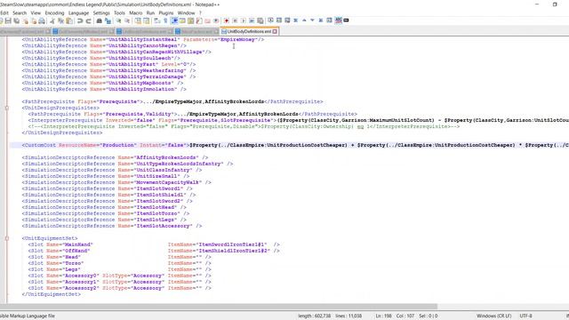Open the ? help menu

pyautogui.click(x=200, y=12)
